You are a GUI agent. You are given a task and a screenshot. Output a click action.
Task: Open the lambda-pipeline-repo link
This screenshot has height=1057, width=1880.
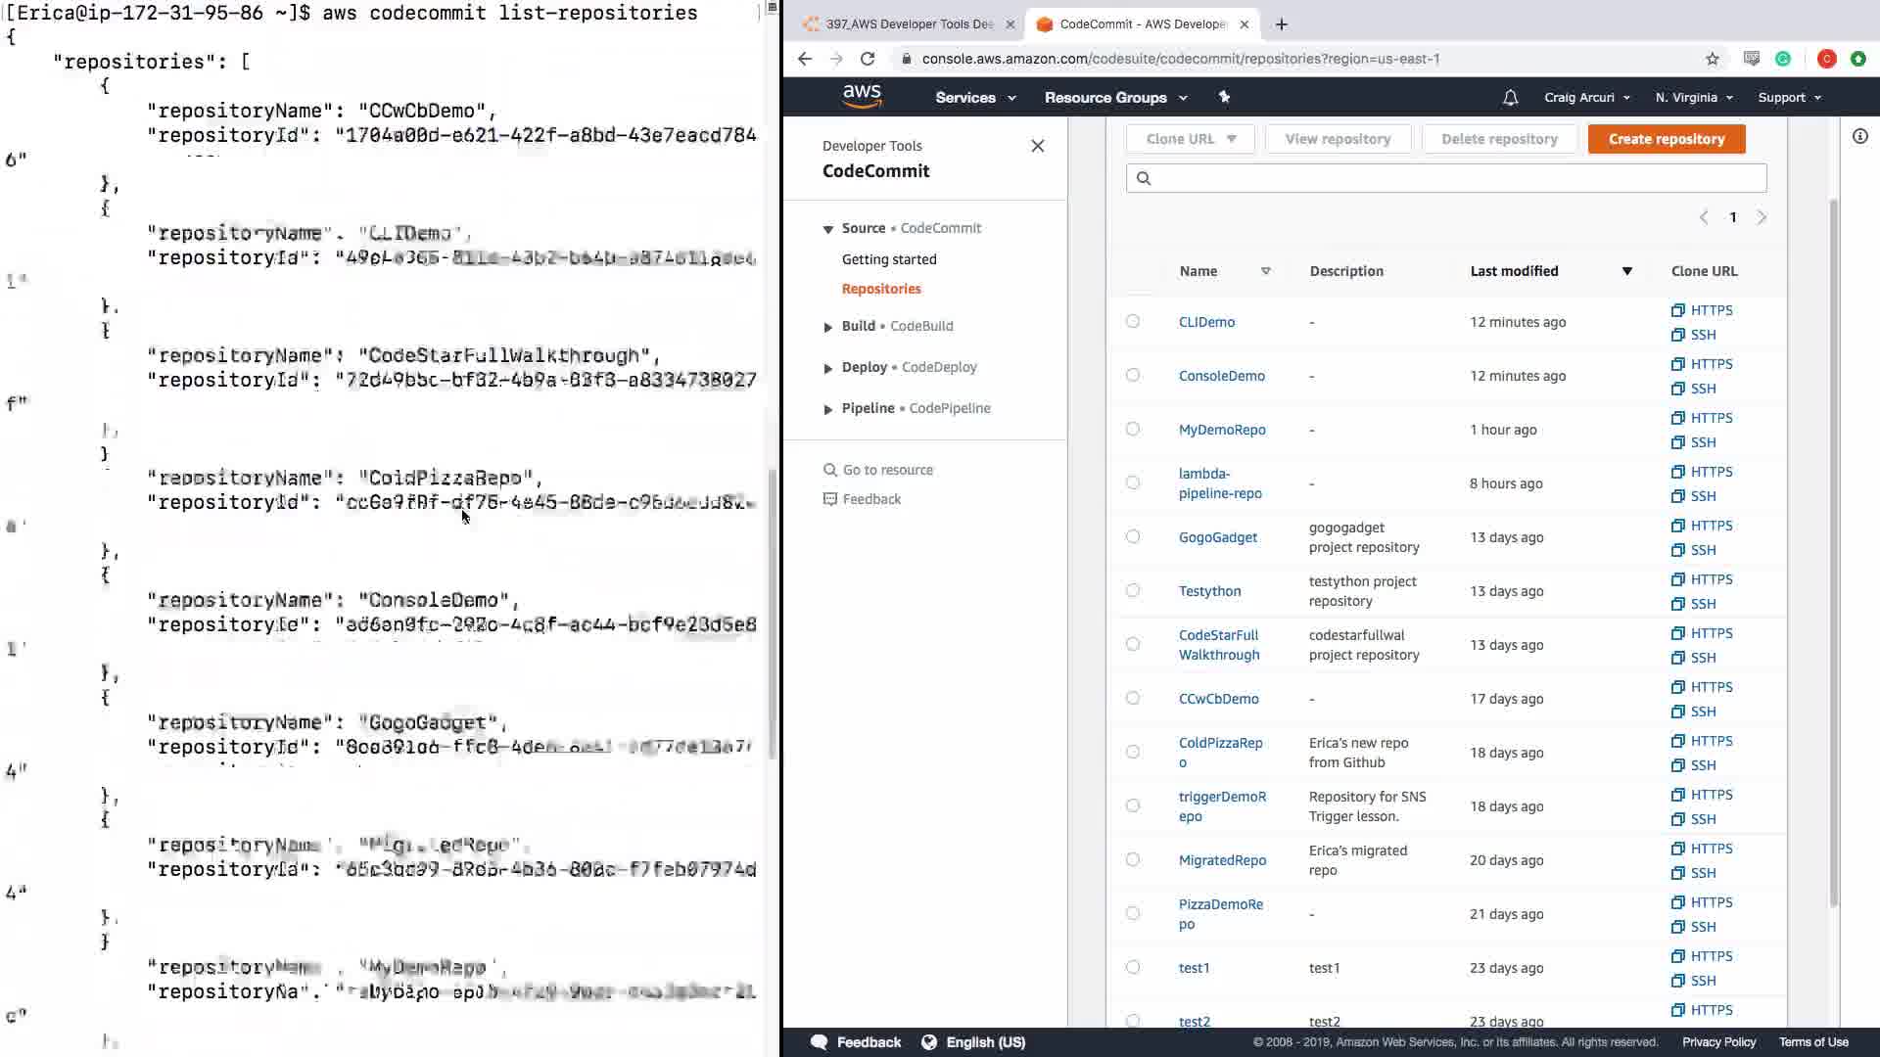[x=1219, y=483]
